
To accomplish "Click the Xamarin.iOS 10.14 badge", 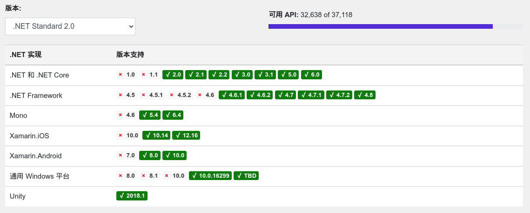I will [x=156, y=136].
